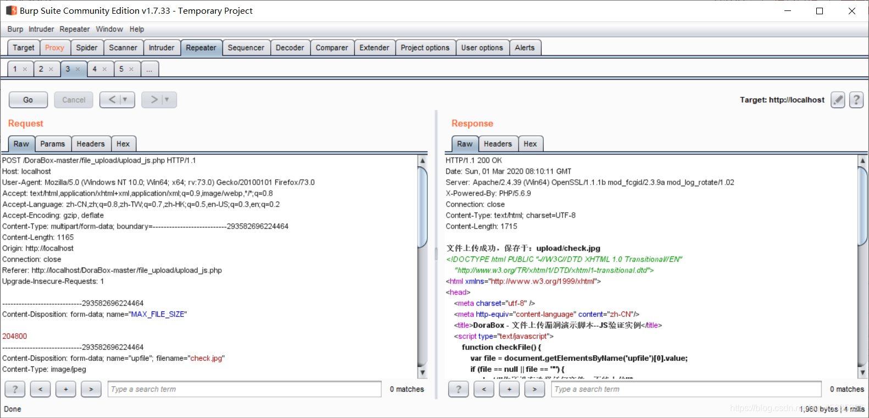Close Repeater tab 4 with its x
Image resolution: width=869 pixels, height=418 pixels.
(x=104, y=69)
